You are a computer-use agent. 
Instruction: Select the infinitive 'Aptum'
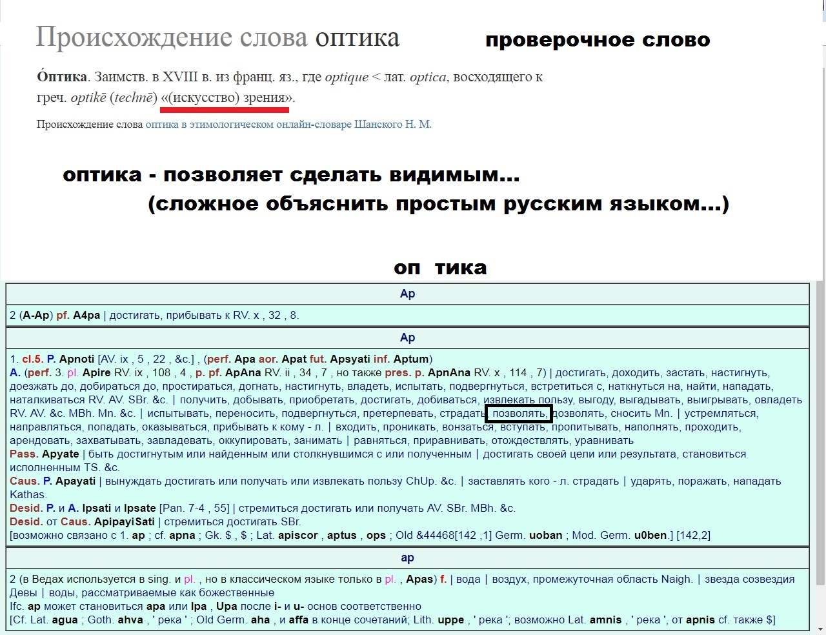coord(411,359)
